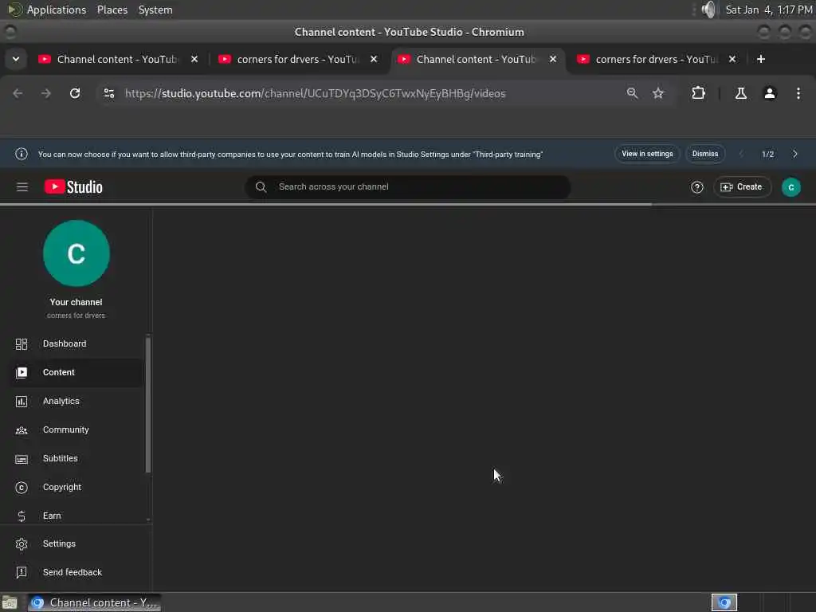Open Dashboard in the sidebar

point(76,344)
